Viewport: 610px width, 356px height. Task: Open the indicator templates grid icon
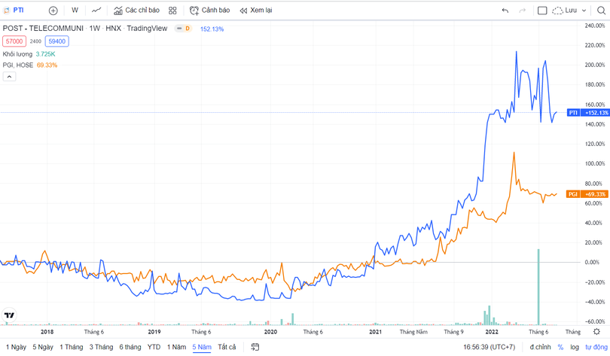click(172, 11)
